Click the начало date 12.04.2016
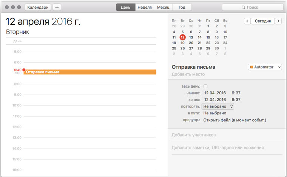 click(215, 93)
